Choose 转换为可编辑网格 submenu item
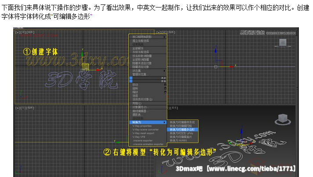Viewport: 313px width, 177px height. click(182, 126)
